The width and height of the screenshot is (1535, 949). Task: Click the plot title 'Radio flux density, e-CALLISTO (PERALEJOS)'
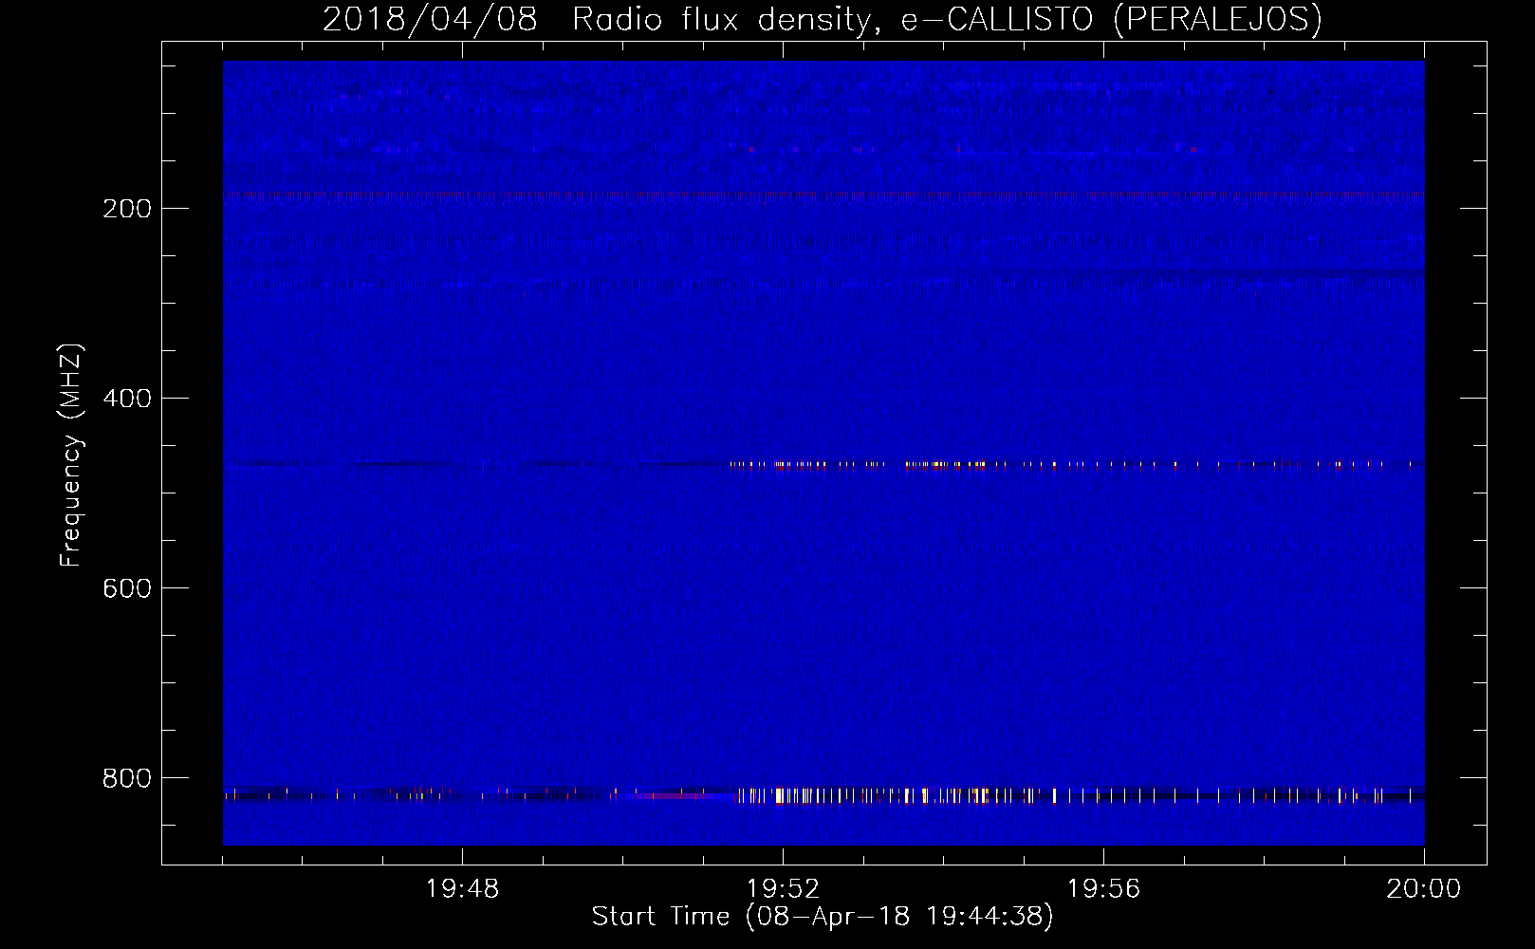click(x=947, y=19)
